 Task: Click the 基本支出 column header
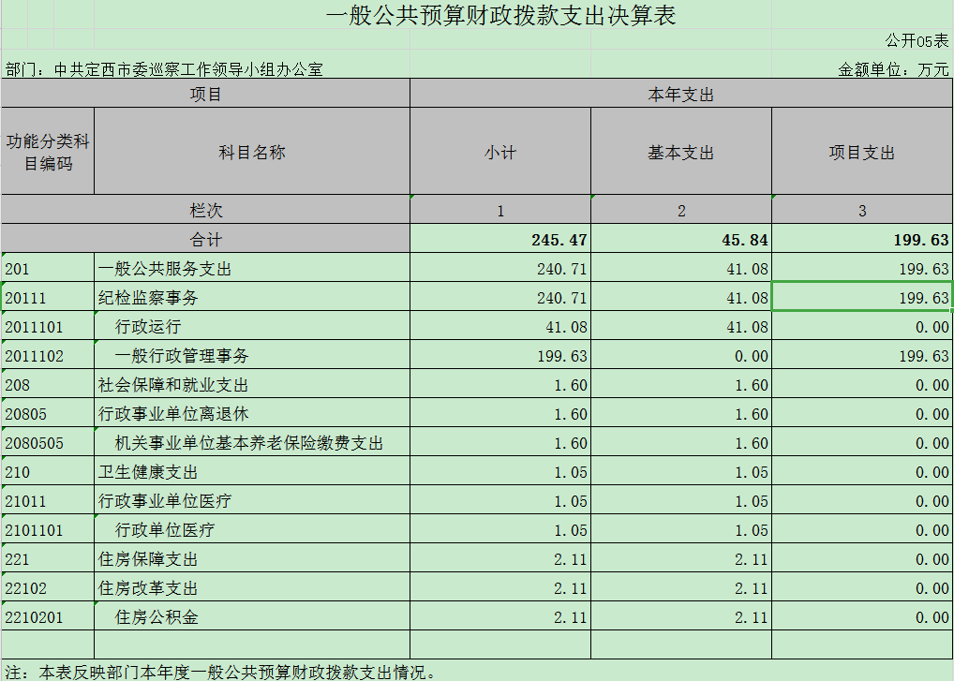pos(680,152)
